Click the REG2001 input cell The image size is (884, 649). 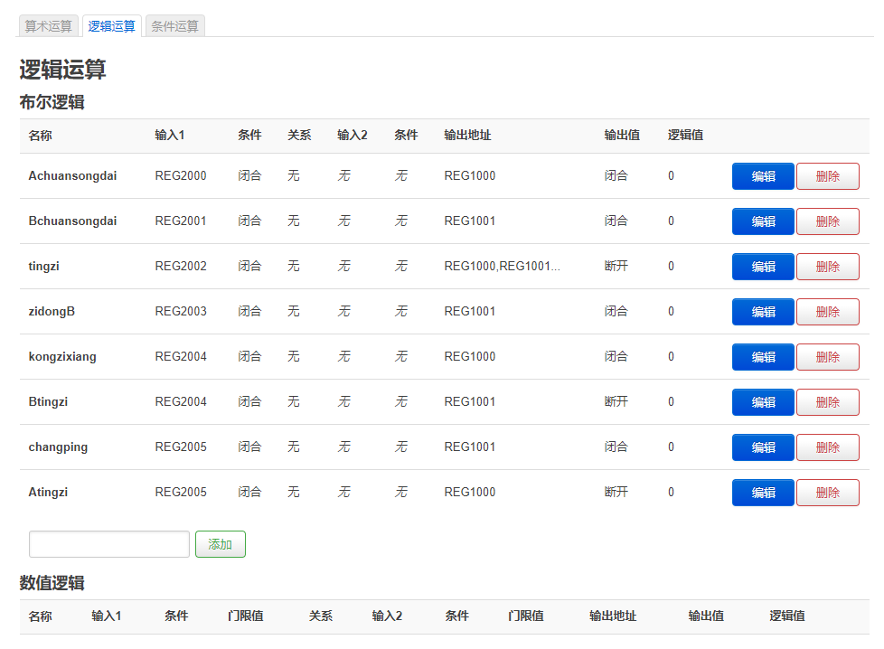[x=181, y=221]
